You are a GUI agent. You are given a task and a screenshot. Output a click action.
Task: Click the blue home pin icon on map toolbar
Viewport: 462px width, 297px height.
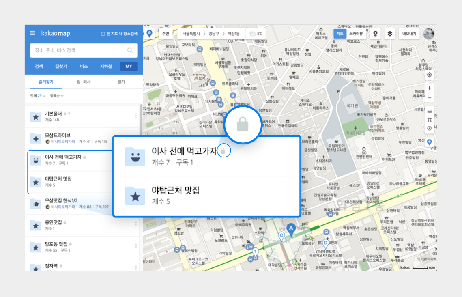[149, 33]
